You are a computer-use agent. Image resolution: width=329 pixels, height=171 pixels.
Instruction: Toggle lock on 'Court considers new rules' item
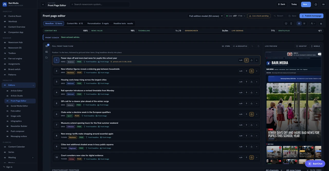[x=251, y=157]
